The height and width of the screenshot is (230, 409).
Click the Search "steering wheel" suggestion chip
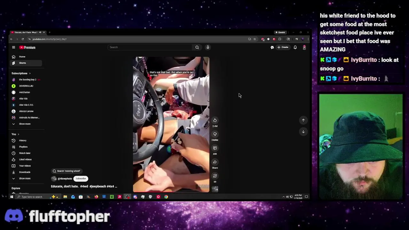click(66, 171)
